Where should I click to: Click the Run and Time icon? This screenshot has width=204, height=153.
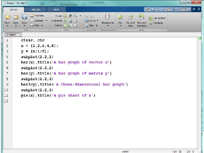pyautogui.click(x=130, y=17)
